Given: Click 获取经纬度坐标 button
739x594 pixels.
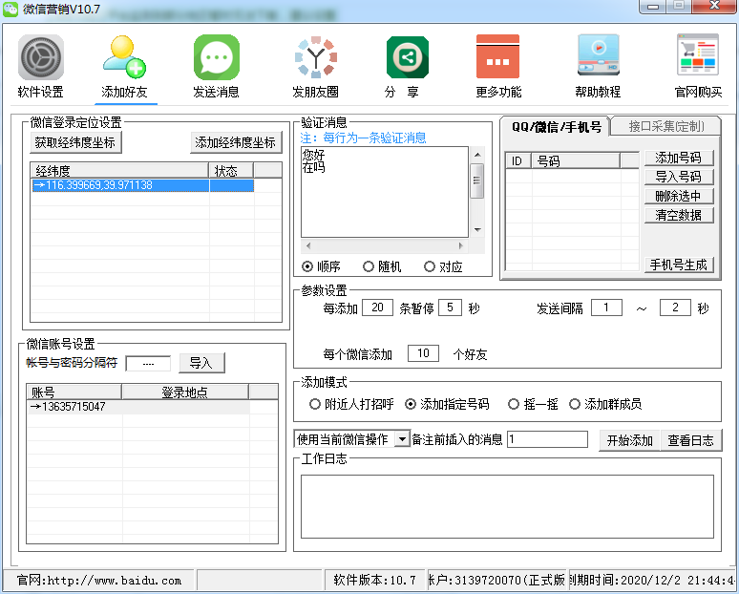Looking at the screenshot, I should pyautogui.click(x=75, y=142).
